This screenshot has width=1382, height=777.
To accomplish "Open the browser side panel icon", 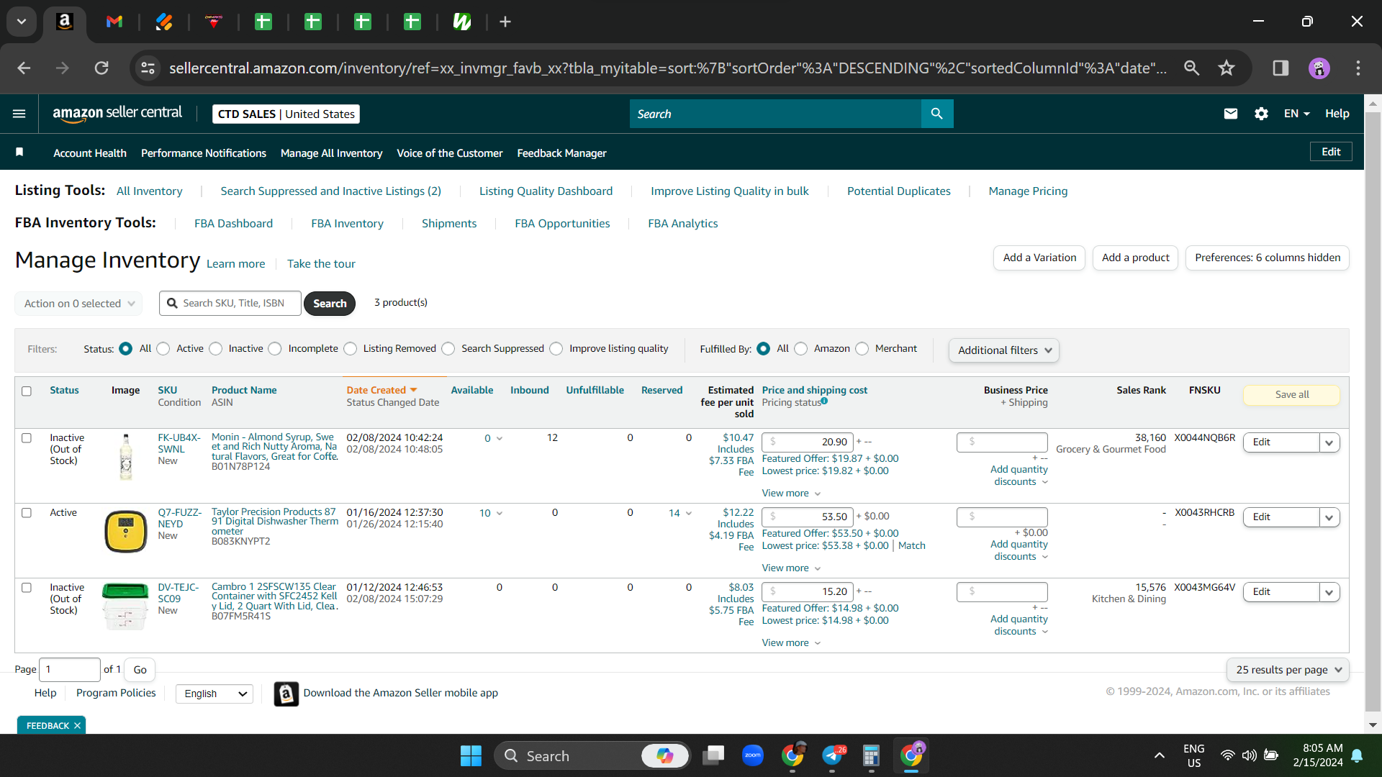I will click(1281, 68).
